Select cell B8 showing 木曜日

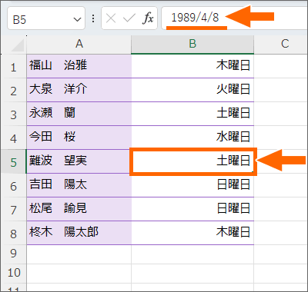(192, 233)
